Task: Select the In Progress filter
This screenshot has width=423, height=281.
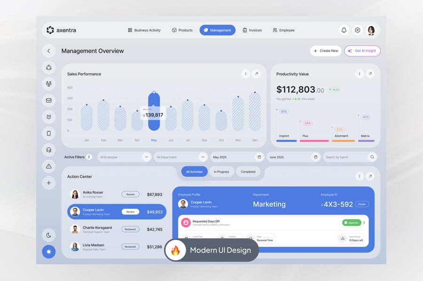Action: (x=221, y=172)
